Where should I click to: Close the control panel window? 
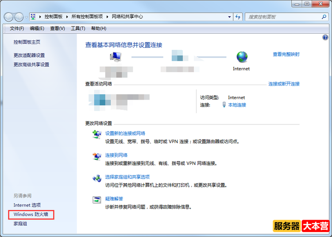click(x=320, y=4)
